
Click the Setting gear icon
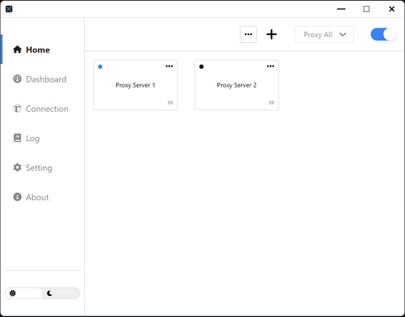(x=17, y=167)
